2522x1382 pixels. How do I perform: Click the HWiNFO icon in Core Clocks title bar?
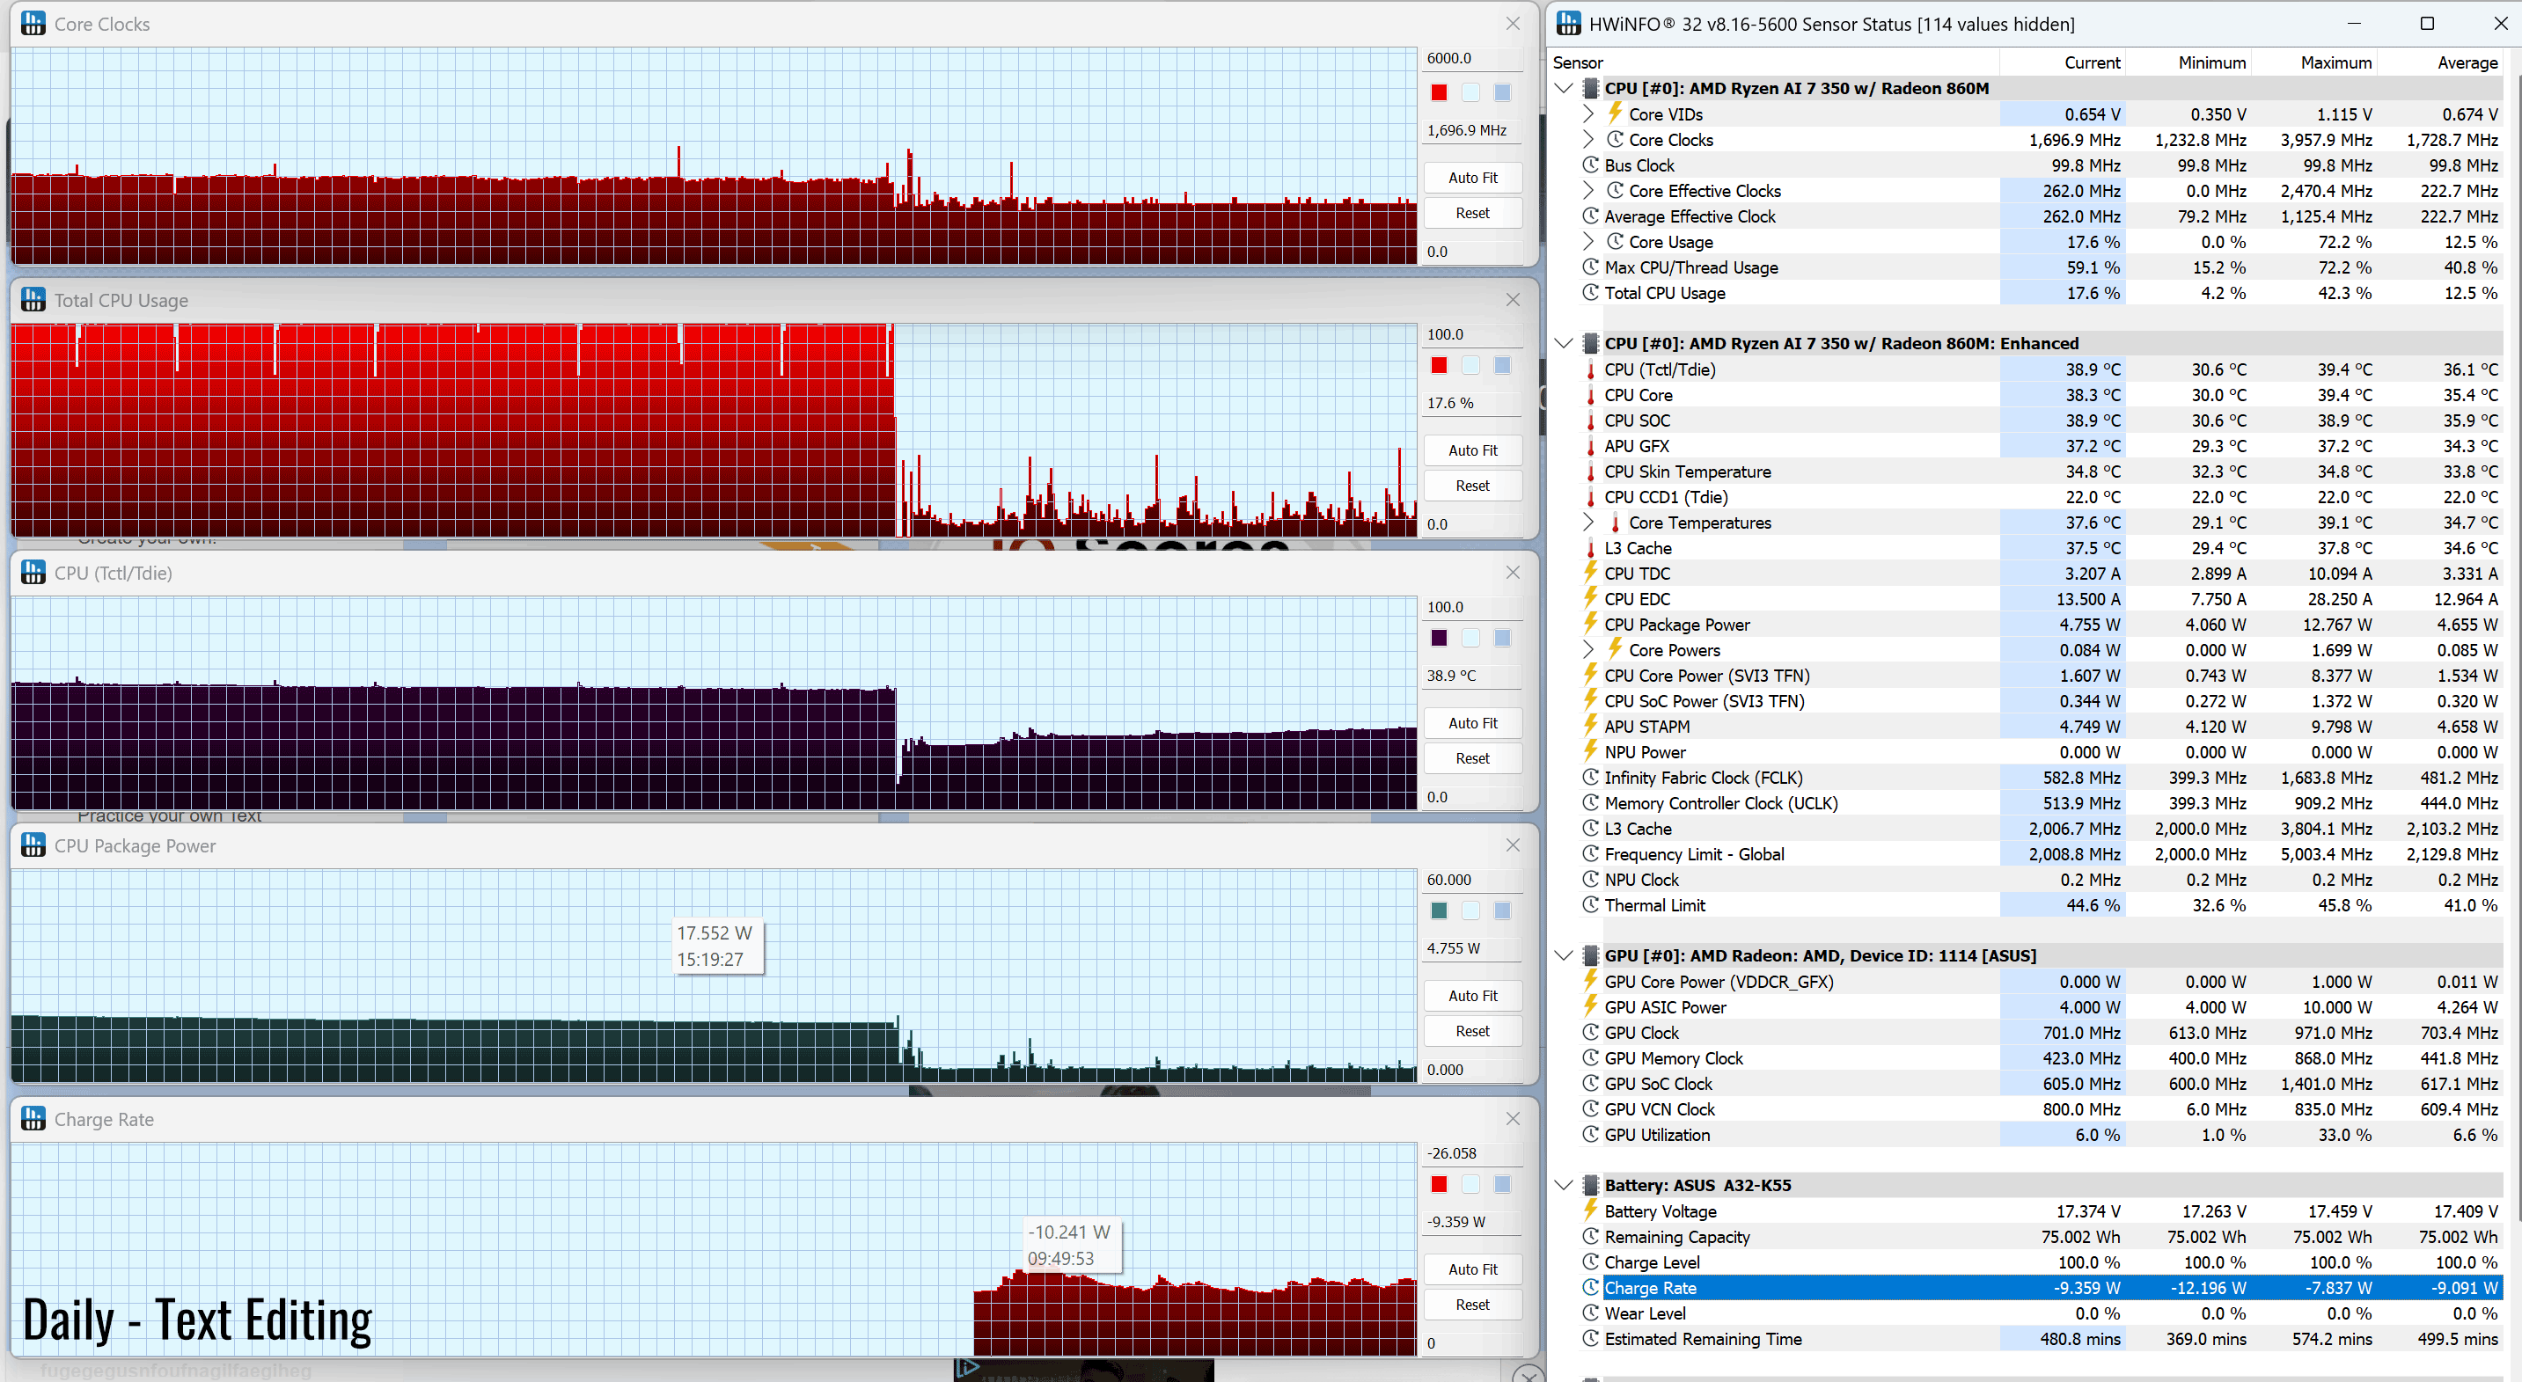click(x=33, y=24)
